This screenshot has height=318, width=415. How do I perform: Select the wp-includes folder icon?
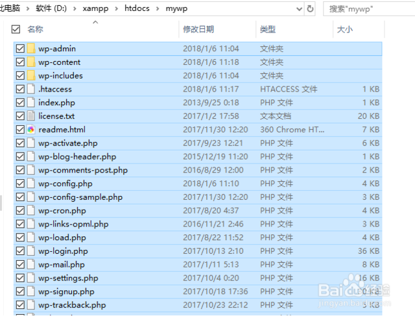pyautogui.click(x=31, y=75)
